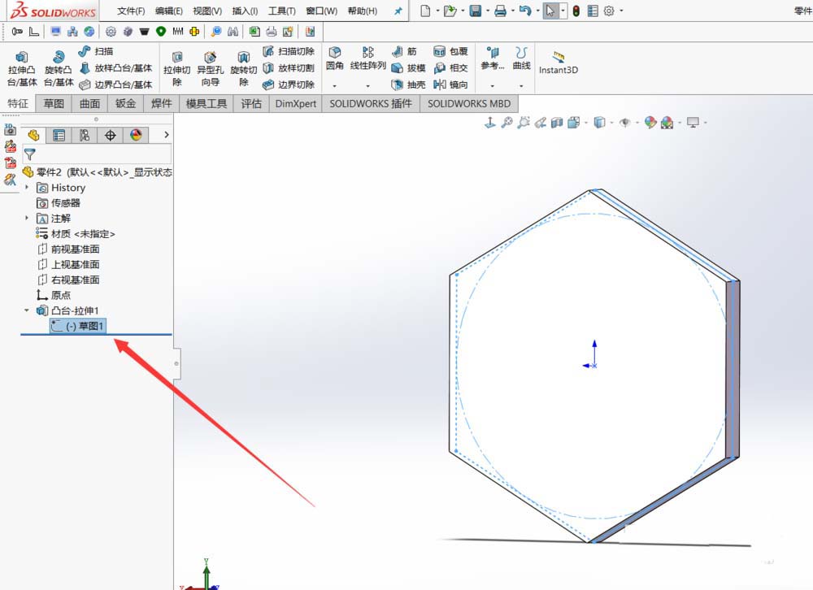Select the 前视基准面 plane

[x=68, y=249]
